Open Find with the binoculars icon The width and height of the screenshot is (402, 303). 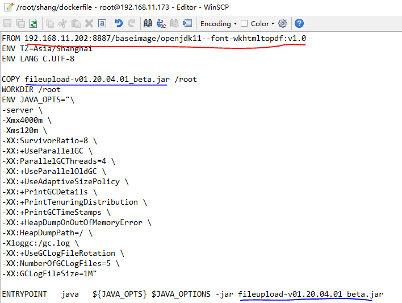tap(148, 23)
